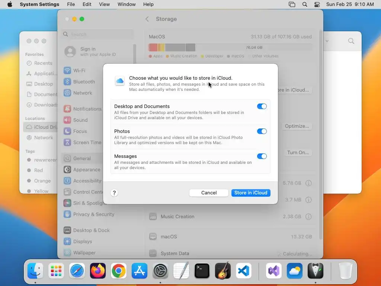The width and height of the screenshot is (381, 286).
Task: Select Desktop in Finder sidebar
Action: (39, 84)
